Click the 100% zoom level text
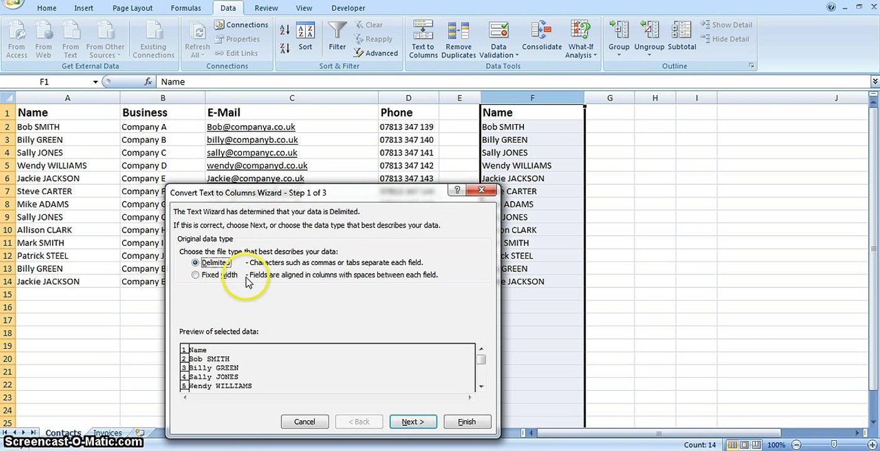This screenshot has width=880, height=451. point(776,445)
